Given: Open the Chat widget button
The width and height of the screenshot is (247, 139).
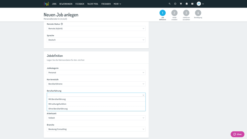Looking at the screenshot, I should [x=237, y=134].
